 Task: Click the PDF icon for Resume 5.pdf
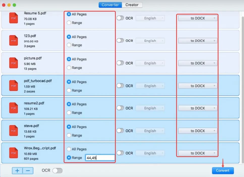pyautogui.click(x=14, y=18)
